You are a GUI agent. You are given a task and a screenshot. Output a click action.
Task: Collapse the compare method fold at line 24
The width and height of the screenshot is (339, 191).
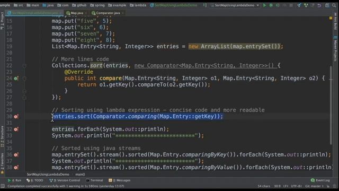[x=24, y=79]
